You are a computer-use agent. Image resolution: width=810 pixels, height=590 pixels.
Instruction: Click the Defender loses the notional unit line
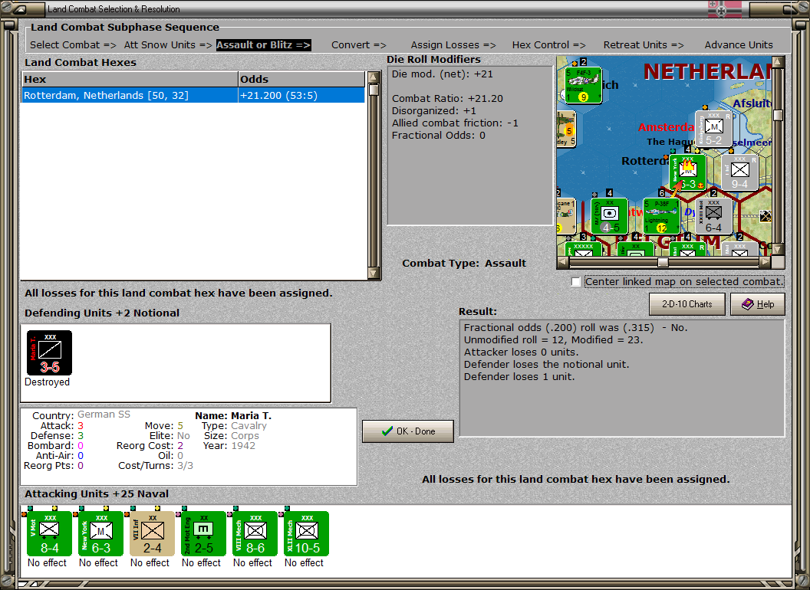546,365
